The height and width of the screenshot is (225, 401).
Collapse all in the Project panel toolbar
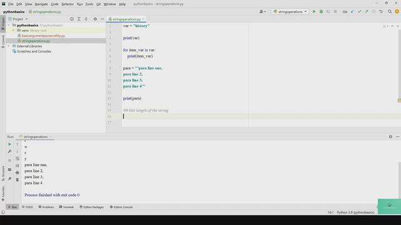[86, 19]
